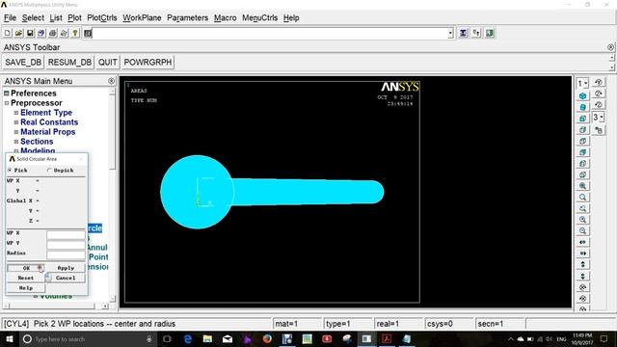Image resolution: width=617 pixels, height=347 pixels.
Task: Click the Save Analysis floppy icon
Action: tap(30, 33)
